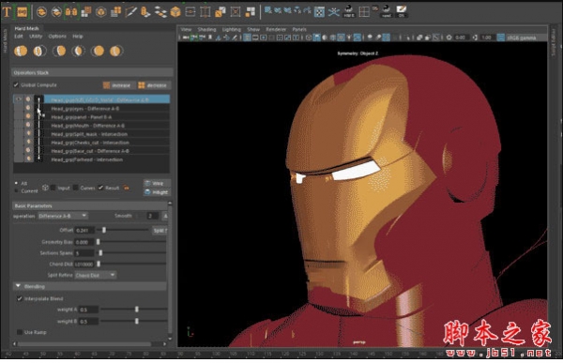The height and width of the screenshot is (363, 563).
Task: Click the Hilight display button
Action: tap(157, 192)
